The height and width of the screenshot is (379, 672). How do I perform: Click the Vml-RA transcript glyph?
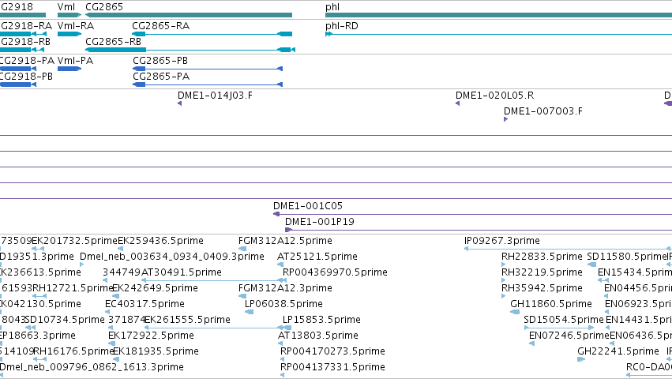click(69, 34)
